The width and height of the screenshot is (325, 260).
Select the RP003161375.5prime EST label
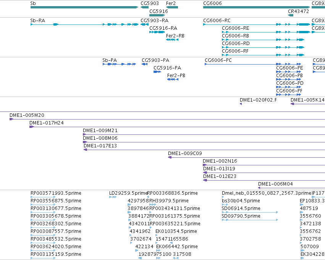click(175, 216)
